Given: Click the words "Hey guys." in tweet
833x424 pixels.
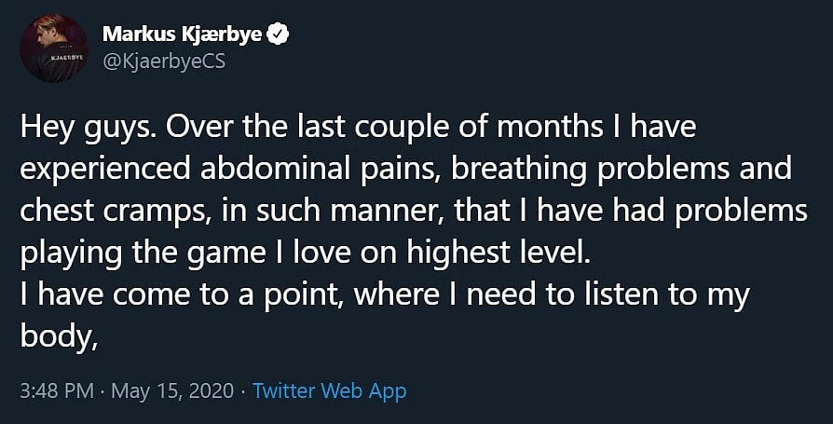Looking at the screenshot, I should coord(89,130).
